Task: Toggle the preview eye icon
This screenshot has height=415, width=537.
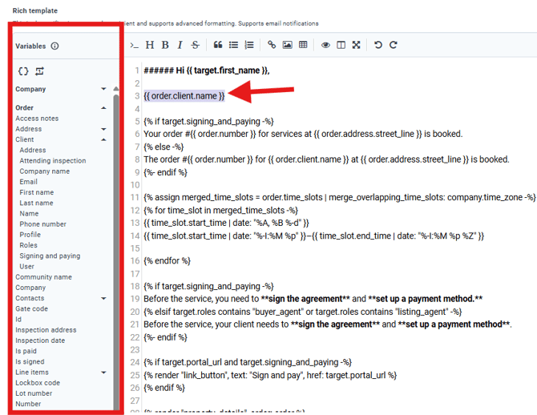Action: [325, 45]
